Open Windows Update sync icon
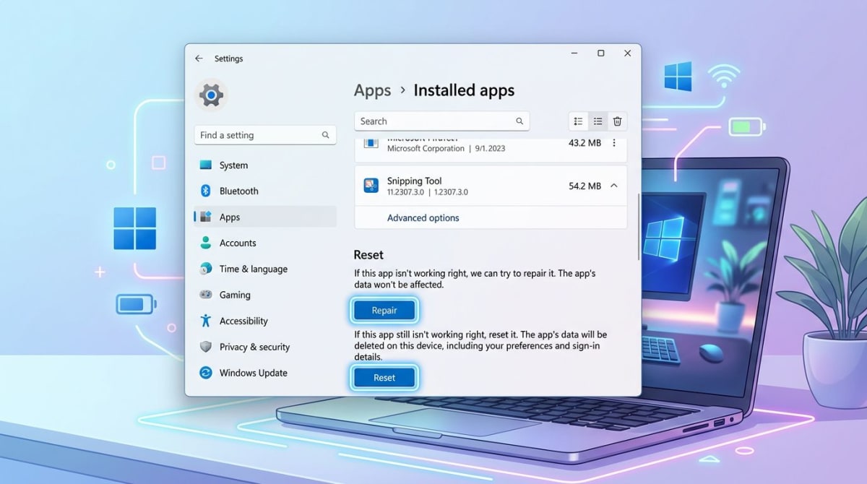 click(x=205, y=373)
